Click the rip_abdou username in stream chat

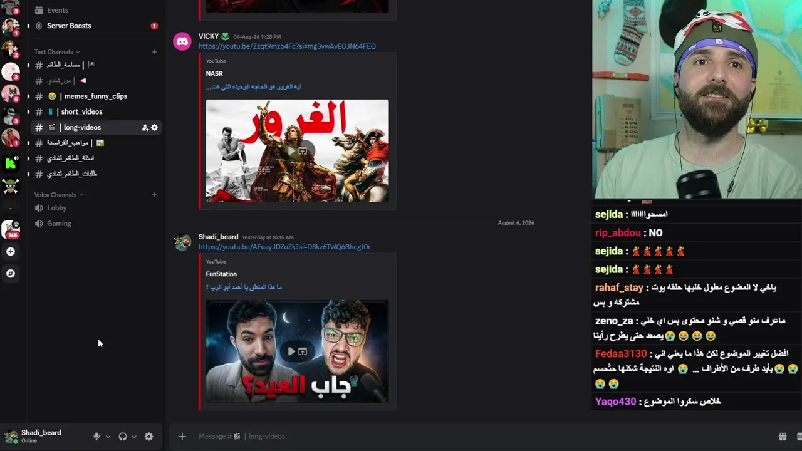pos(618,233)
